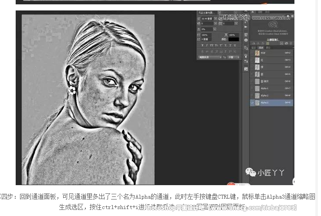The image size is (321, 216).
Task: Show the Alpha 1 channel
Action: [252, 88]
